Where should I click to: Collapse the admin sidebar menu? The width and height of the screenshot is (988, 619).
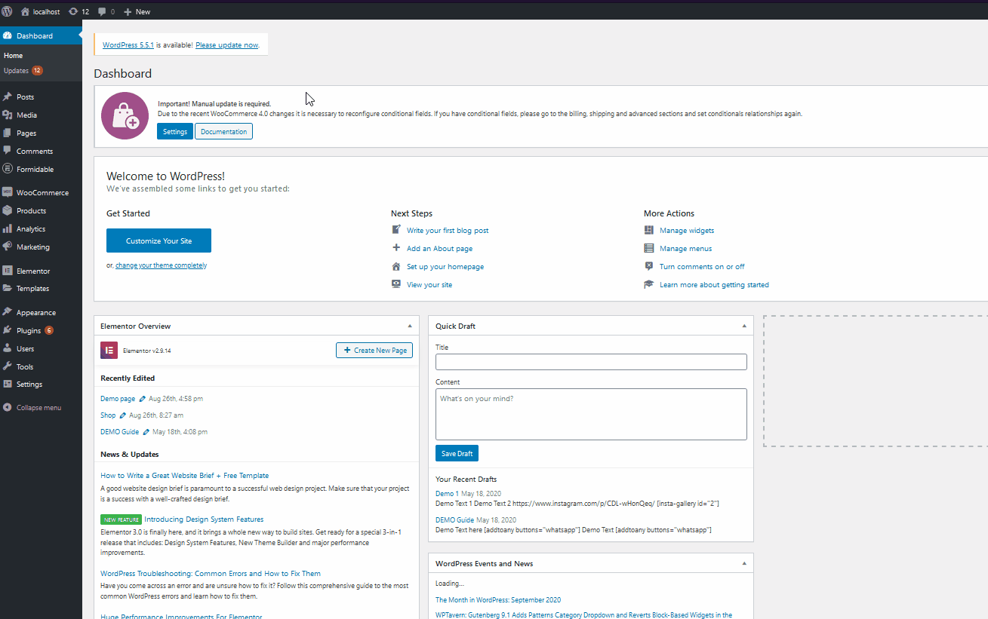tap(32, 407)
